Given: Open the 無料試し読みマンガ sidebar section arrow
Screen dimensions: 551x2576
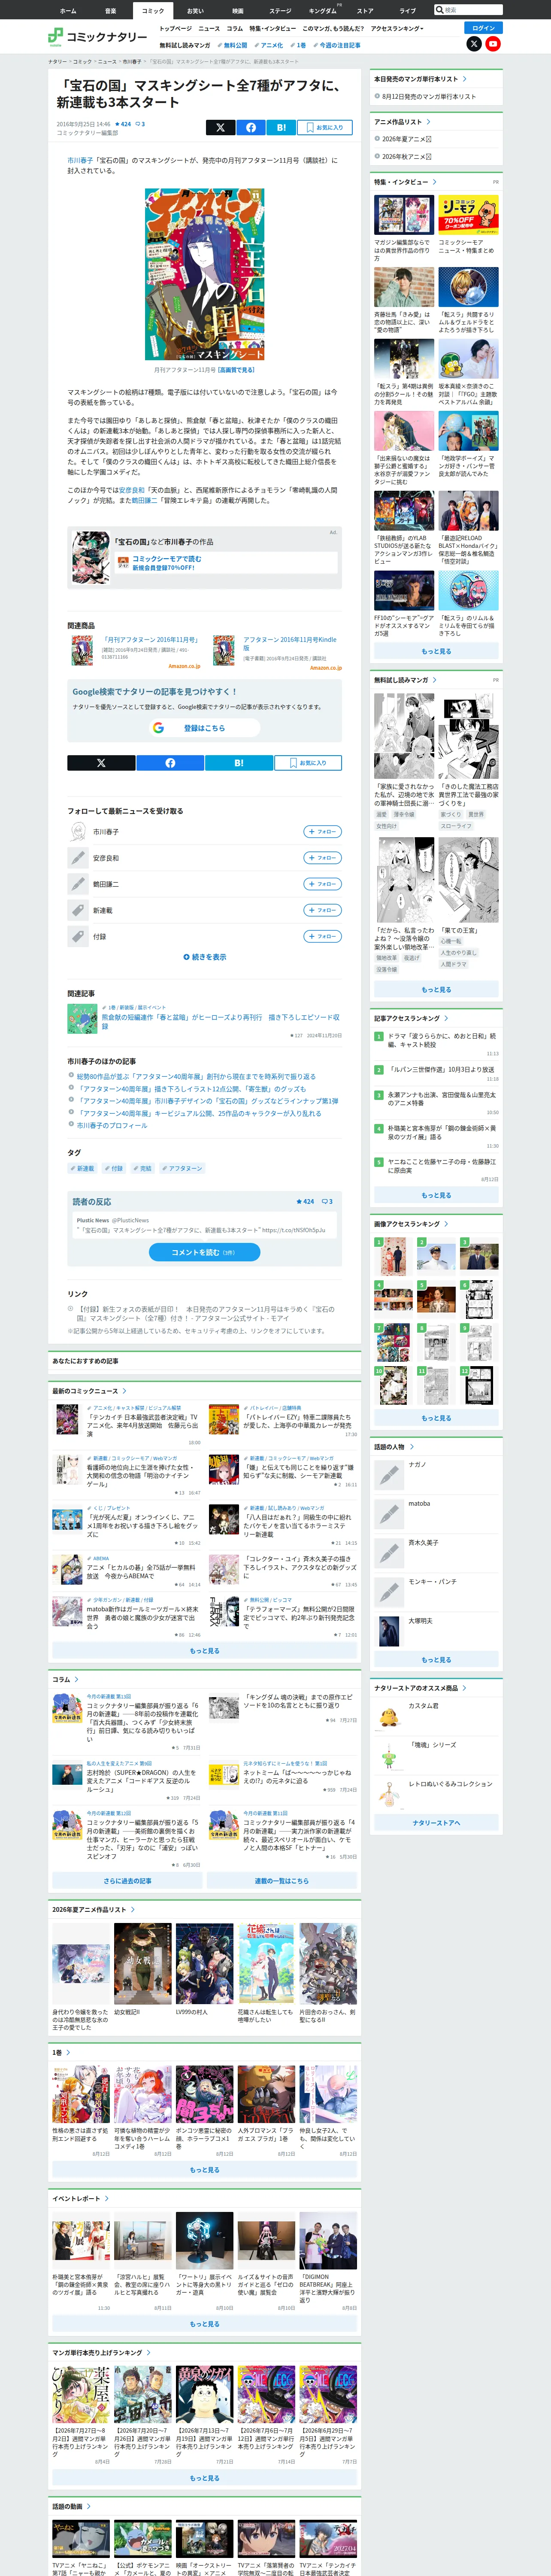Looking at the screenshot, I should (434, 680).
